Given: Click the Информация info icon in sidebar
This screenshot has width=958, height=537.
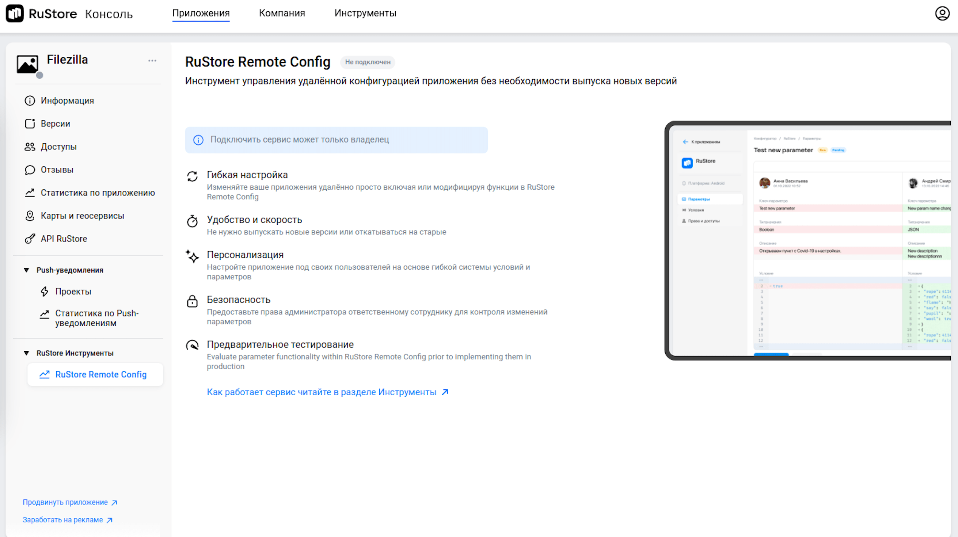Looking at the screenshot, I should [x=30, y=101].
